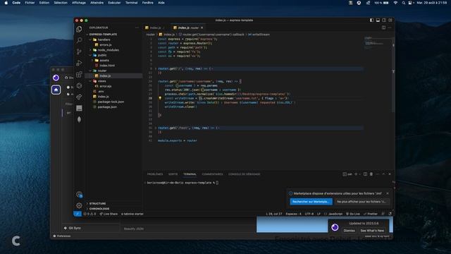This screenshot has height=254, width=451.
Task: Open index.html in the public folder
Action: (107, 66)
